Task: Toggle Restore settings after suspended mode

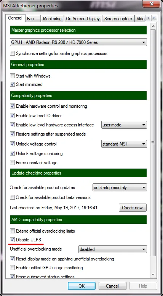Action: point(12,134)
